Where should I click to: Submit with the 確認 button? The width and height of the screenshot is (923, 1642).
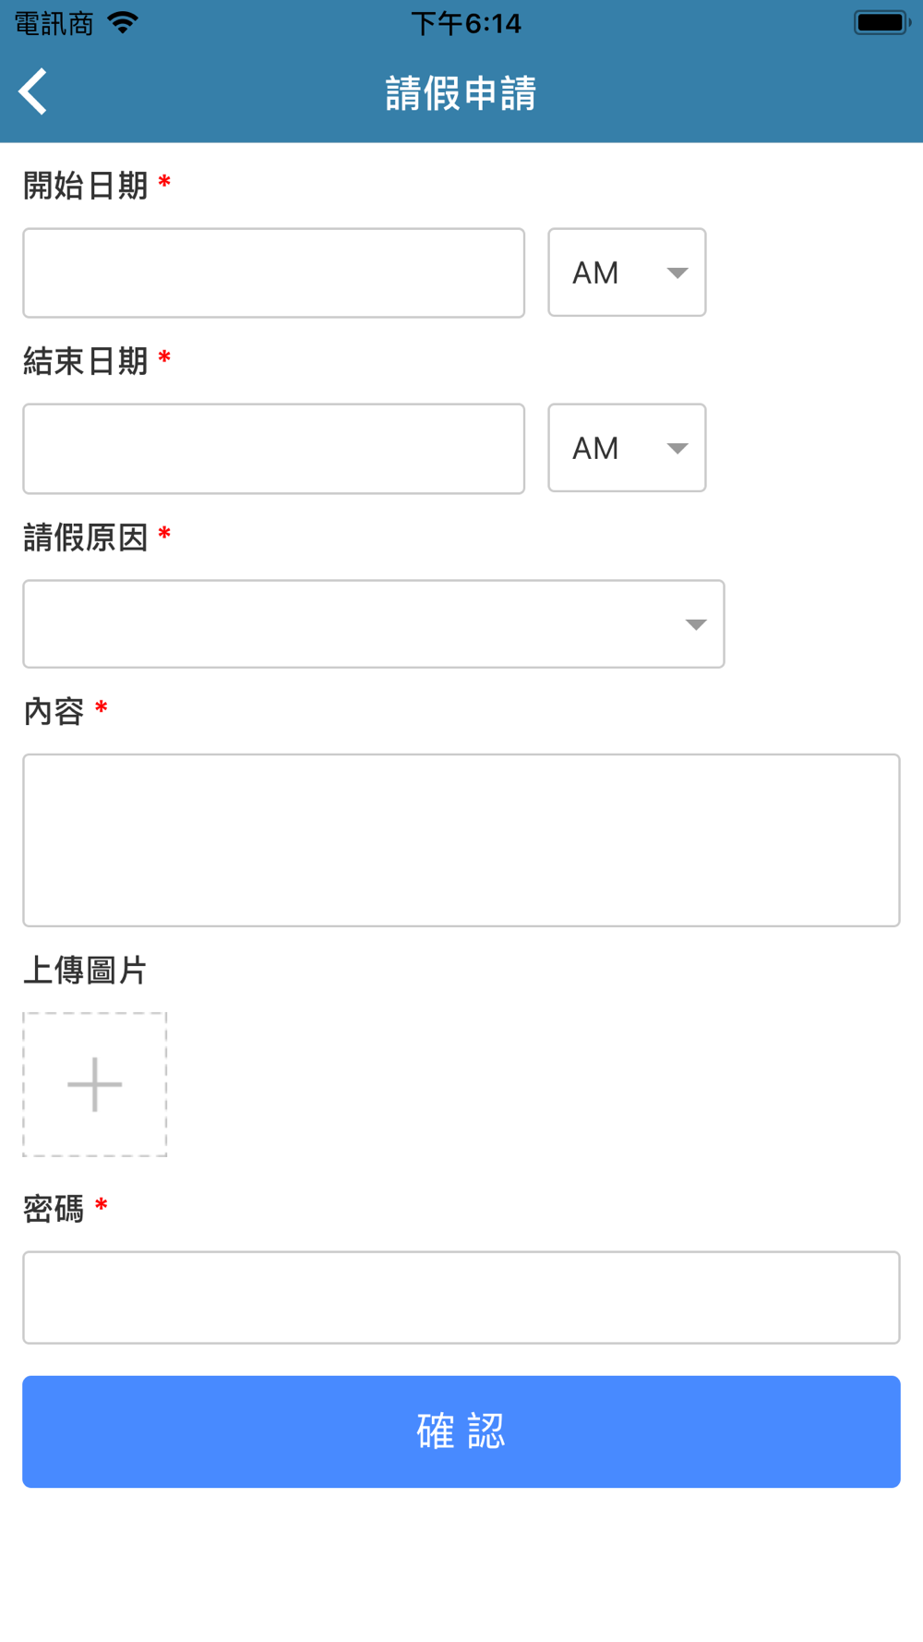461,1431
